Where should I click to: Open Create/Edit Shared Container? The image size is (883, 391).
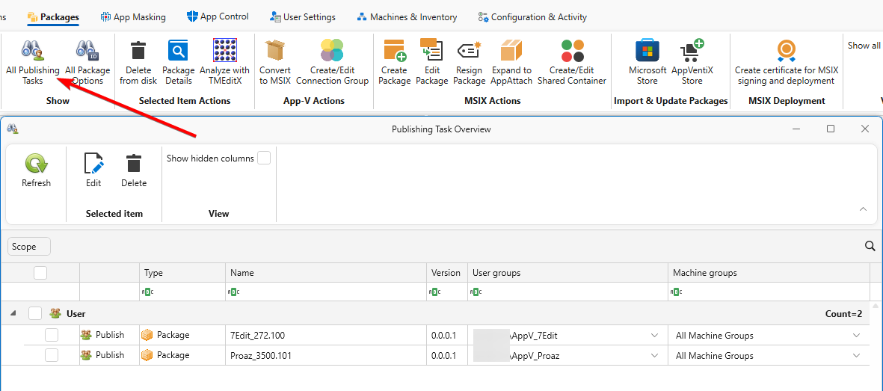pyautogui.click(x=572, y=62)
